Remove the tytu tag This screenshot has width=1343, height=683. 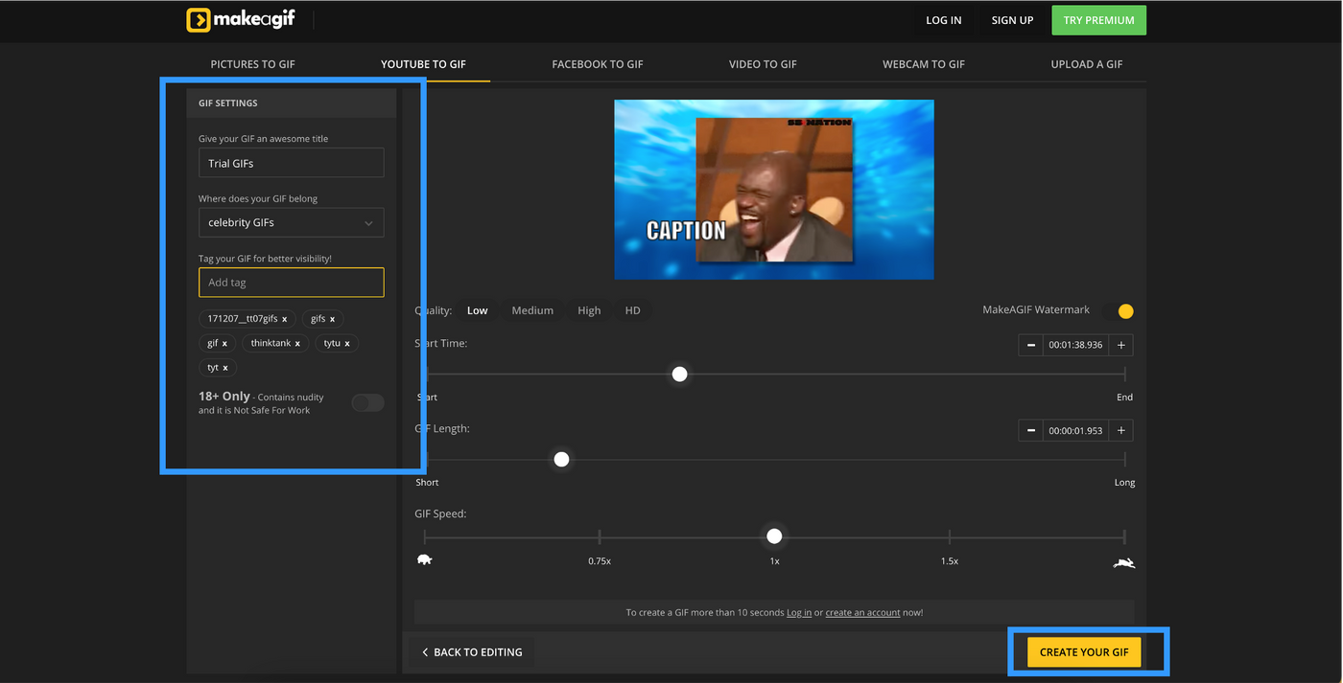click(347, 343)
